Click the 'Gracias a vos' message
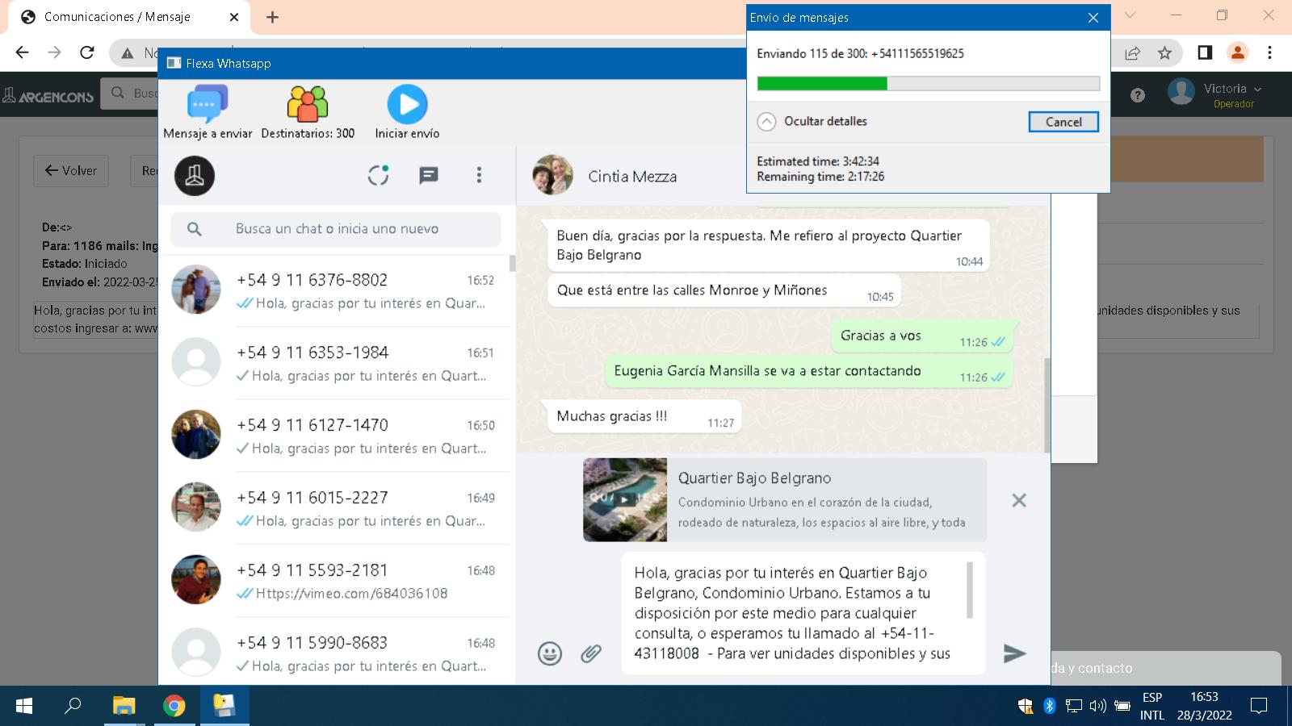This screenshot has height=726, width=1292. (922, 336)
